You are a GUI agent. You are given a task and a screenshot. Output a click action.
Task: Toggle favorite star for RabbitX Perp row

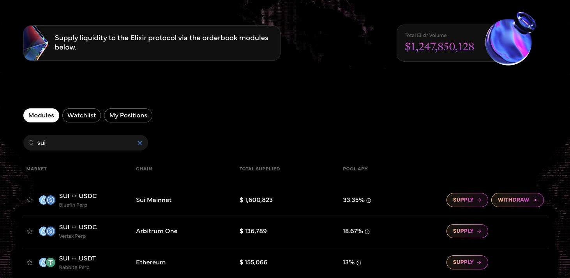click(30, 262)
